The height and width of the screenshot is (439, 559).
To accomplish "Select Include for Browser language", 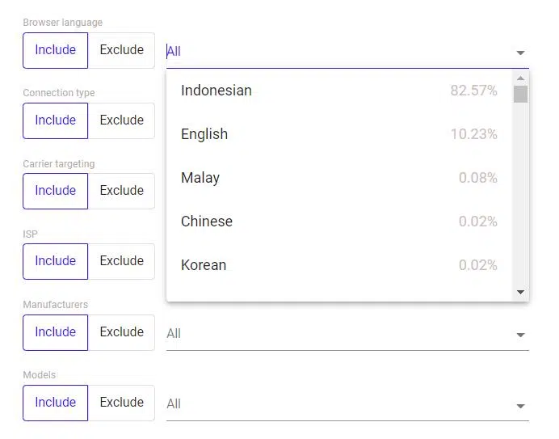I will pyautogui.click(x=55, y=50).
